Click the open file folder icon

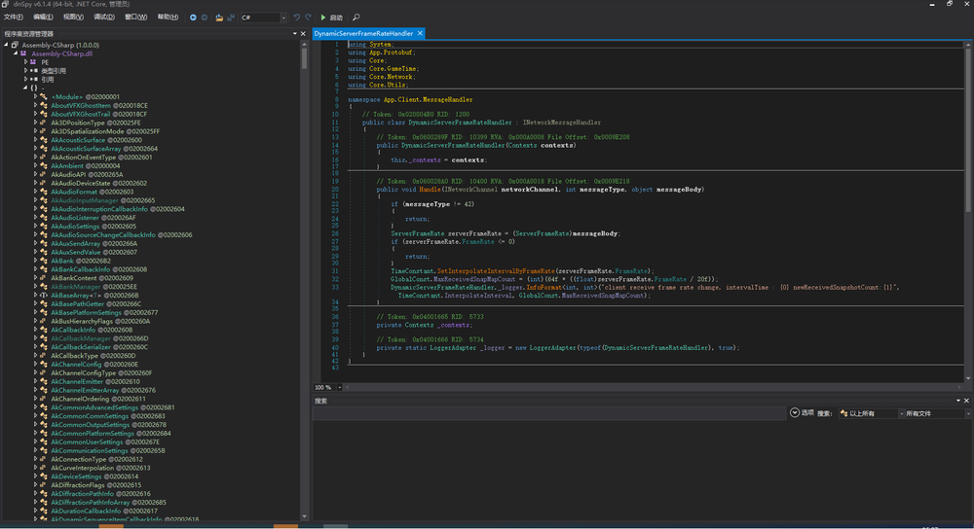219,18
